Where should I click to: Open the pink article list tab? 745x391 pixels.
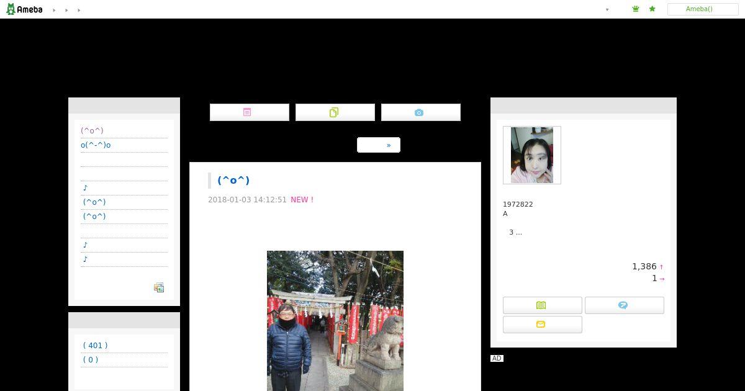click(250, 112)
